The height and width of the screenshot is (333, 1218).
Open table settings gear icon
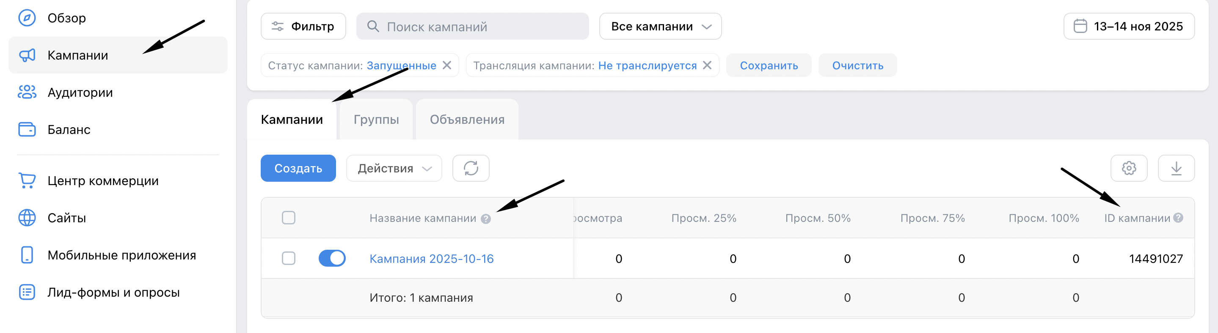pyautogui.click(x=1128, y=168)
